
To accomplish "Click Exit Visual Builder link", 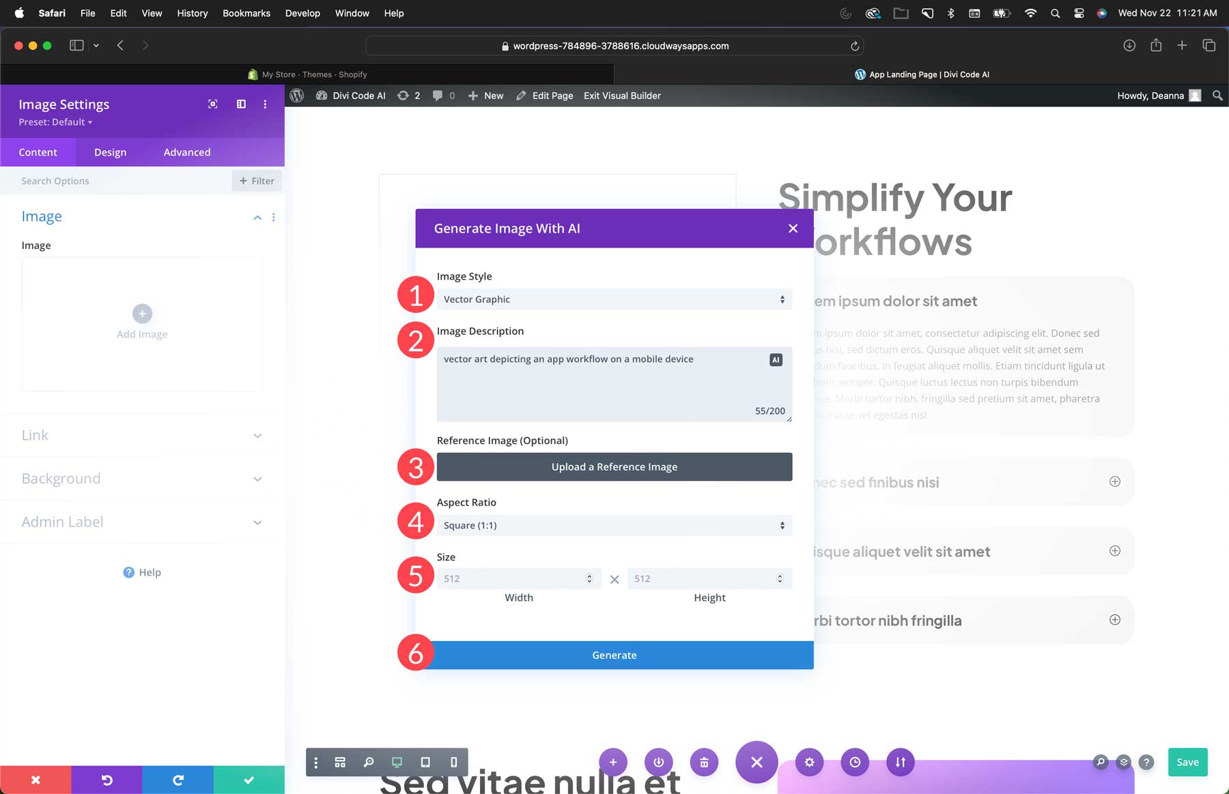I will click(x=622, y=95).
